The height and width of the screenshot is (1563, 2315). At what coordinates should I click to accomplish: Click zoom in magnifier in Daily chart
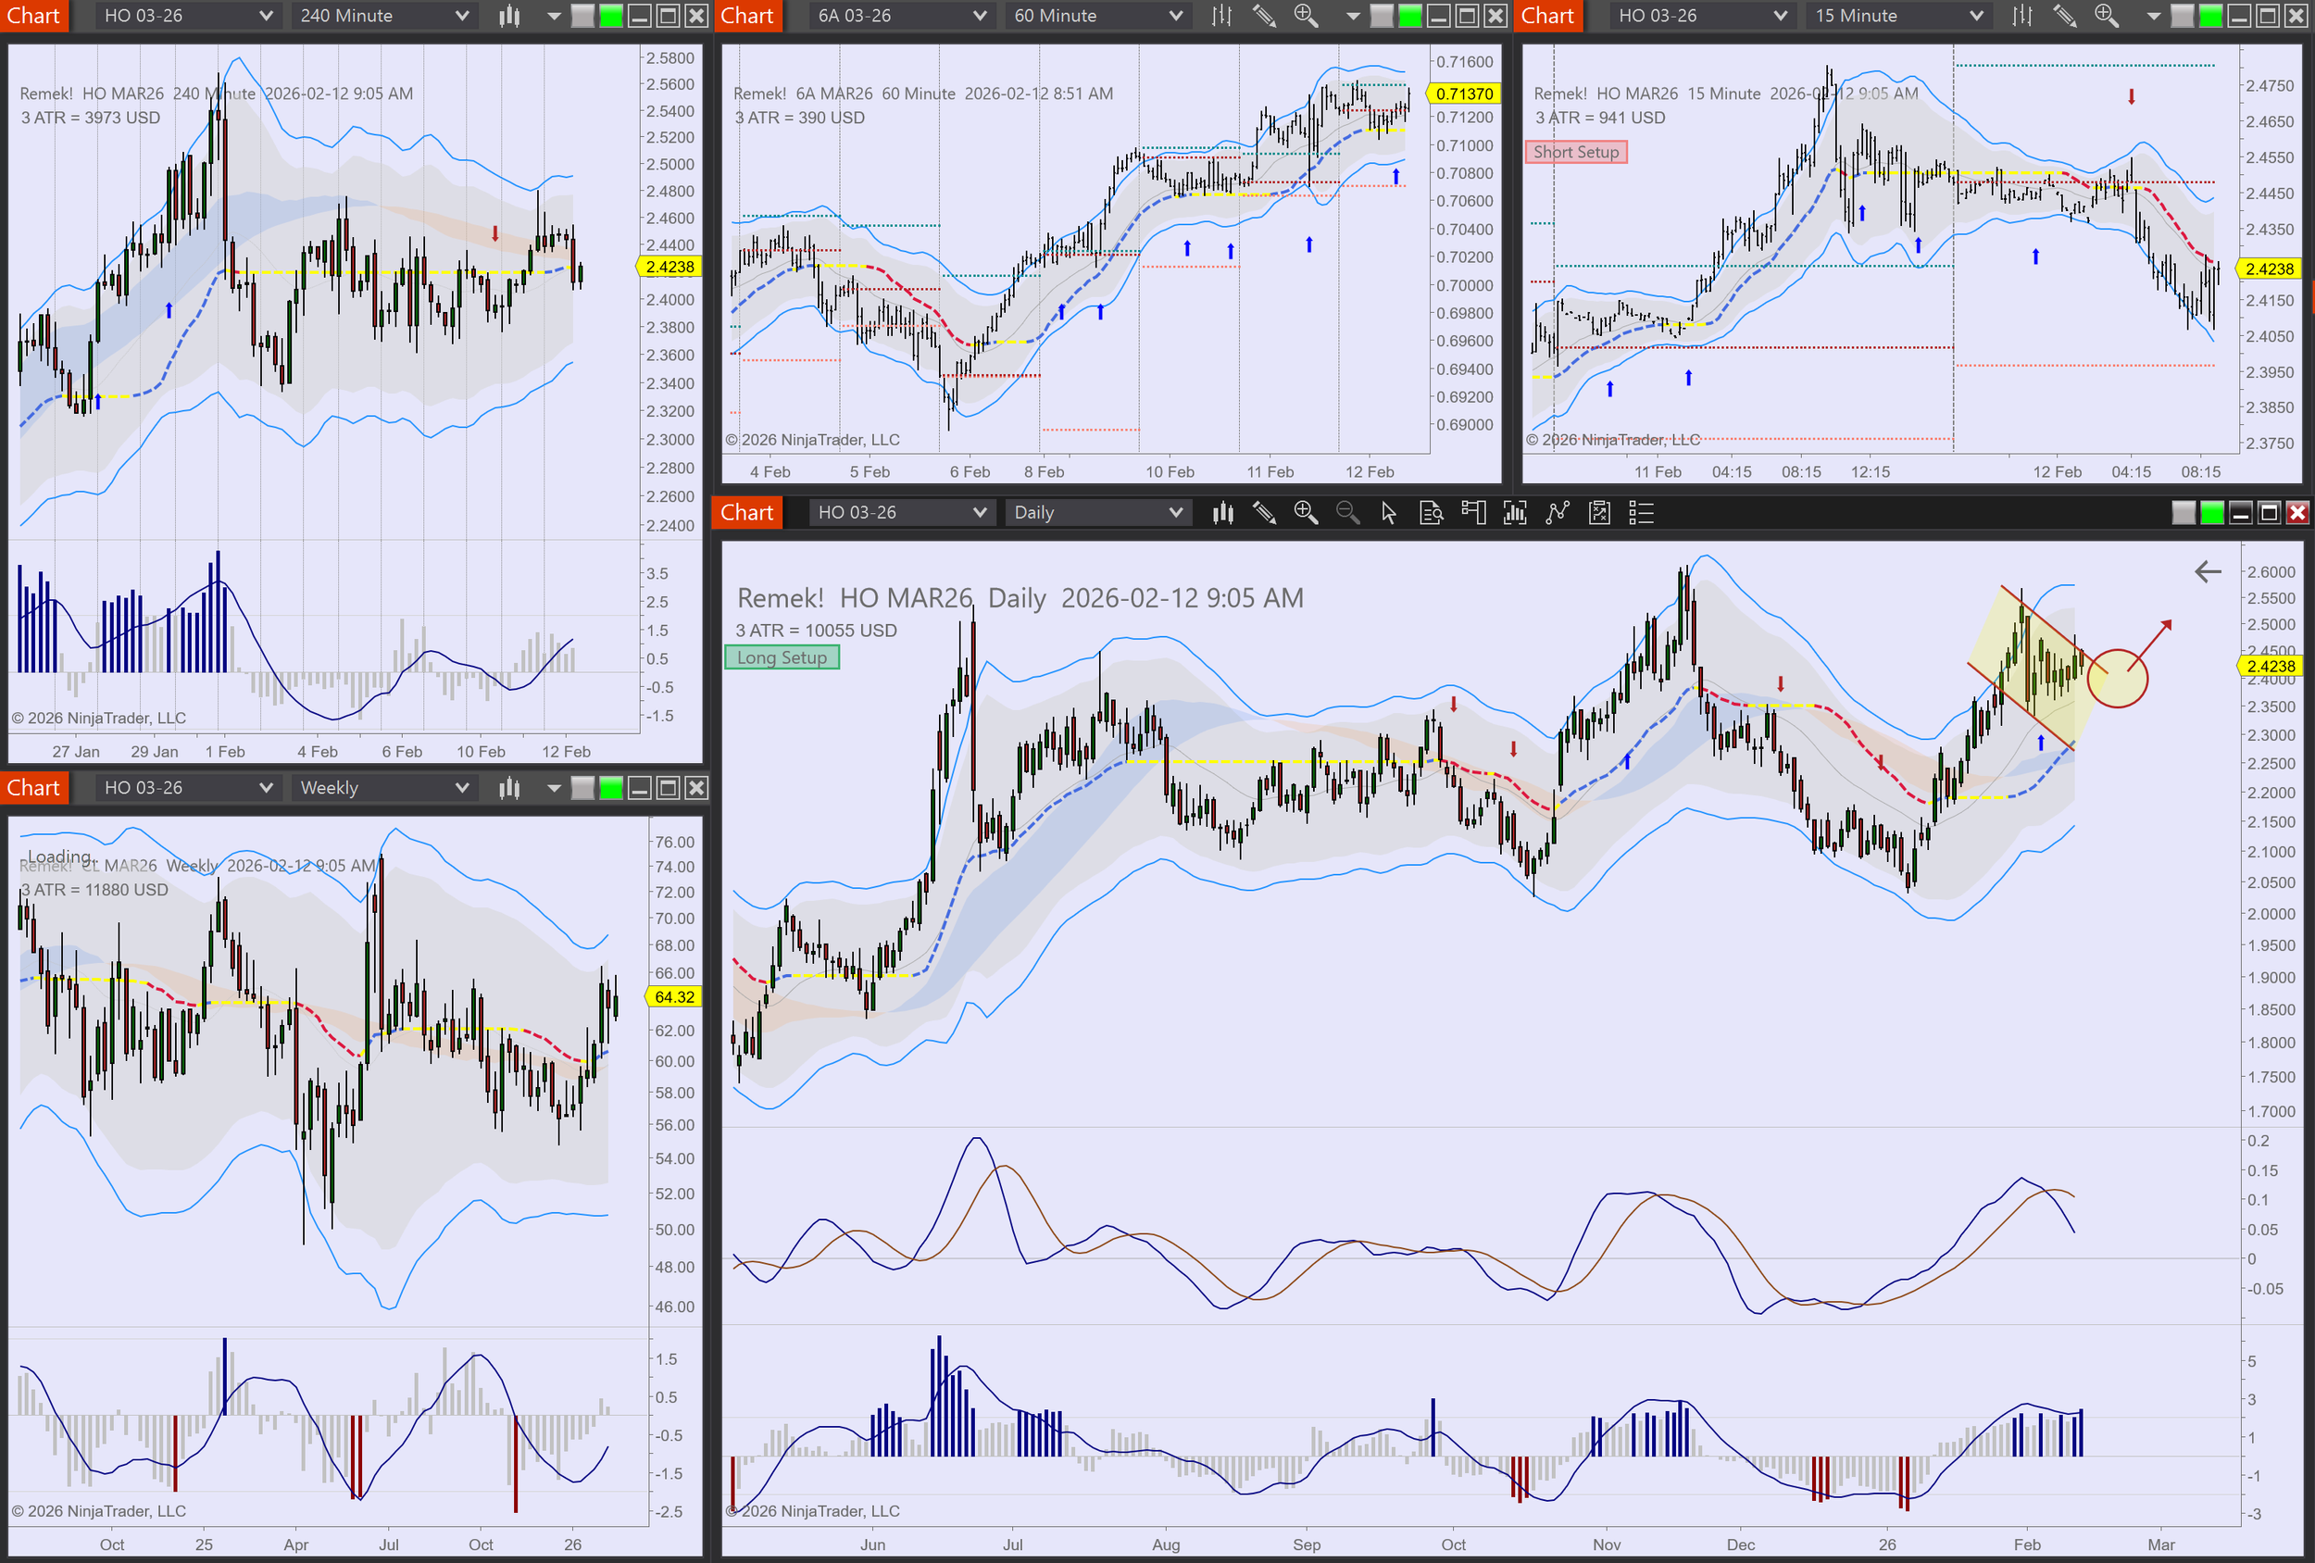(1305, 513)
